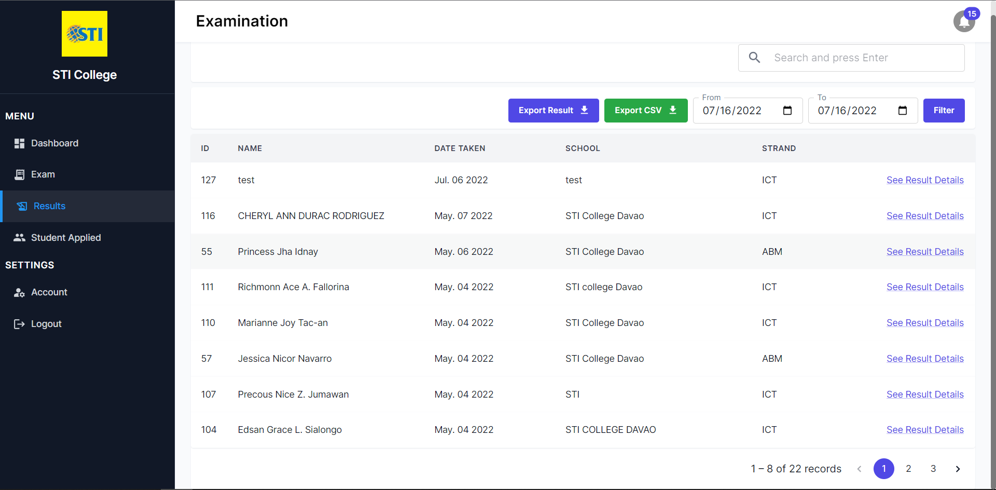
Task: Click the school STI COLLEGE DAVAO uppercase
Action: [611, 430]
